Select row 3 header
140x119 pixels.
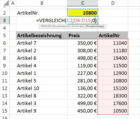click(x=4, y=20)
